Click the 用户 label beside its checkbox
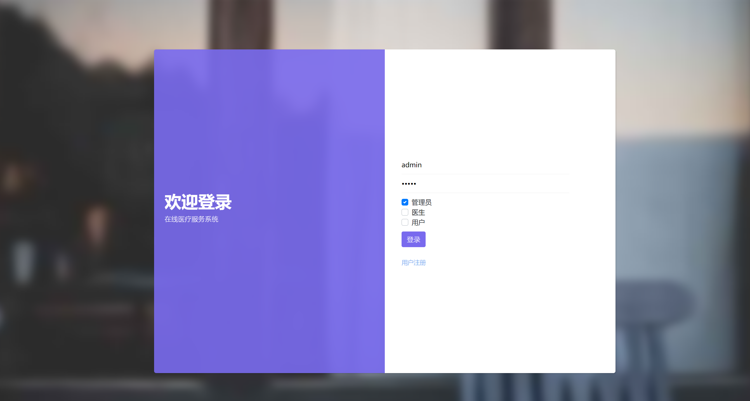This screenshot has width=750, height=401. (418, 222)
